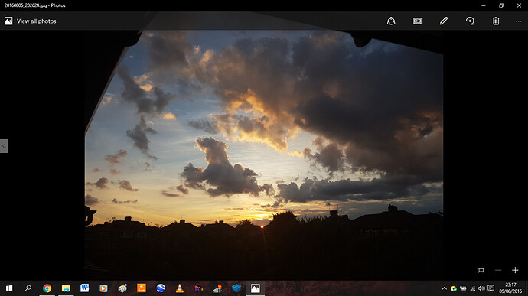Open the See more ellipsis menu
This screenshot has height=296, width=528.
(519, 21)
